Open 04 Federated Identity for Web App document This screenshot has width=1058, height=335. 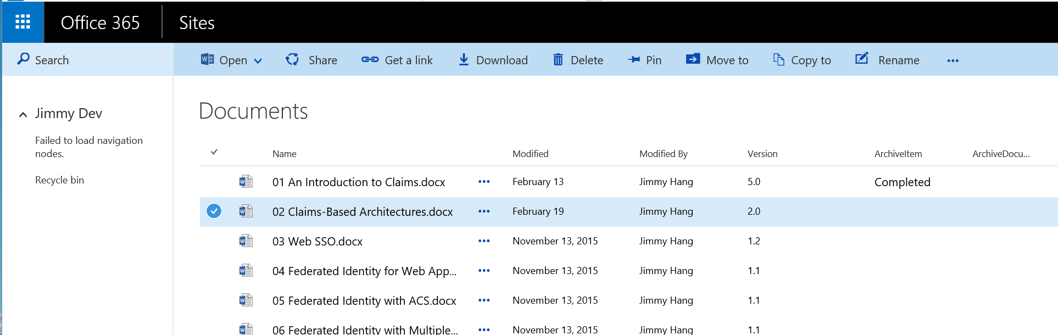(x=364, y=271)
